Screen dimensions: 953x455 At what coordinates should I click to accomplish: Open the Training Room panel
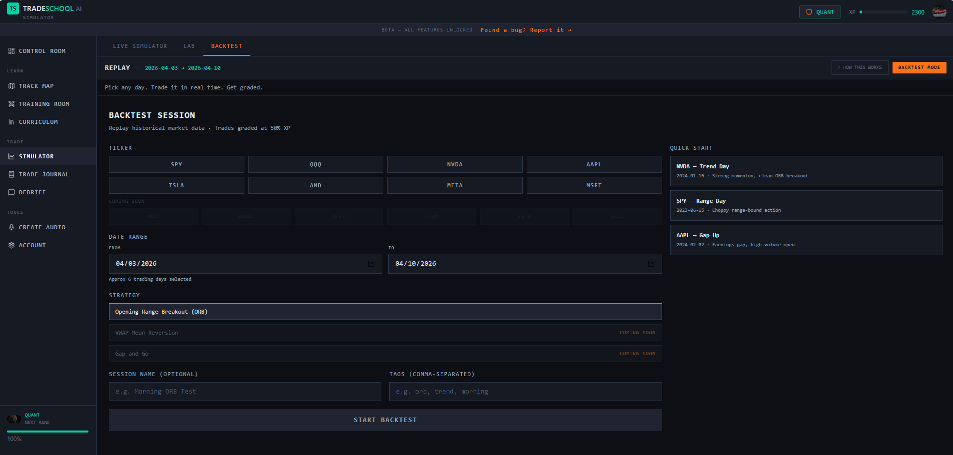pos(44,103)
